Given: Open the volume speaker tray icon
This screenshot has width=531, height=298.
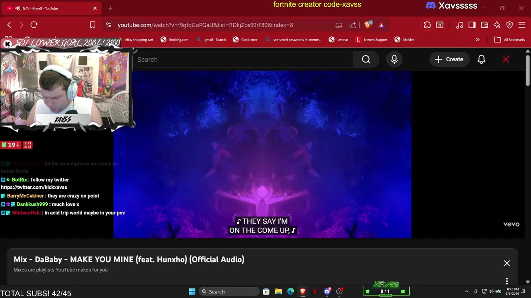Looking at the screenshot, I should 491,291.
